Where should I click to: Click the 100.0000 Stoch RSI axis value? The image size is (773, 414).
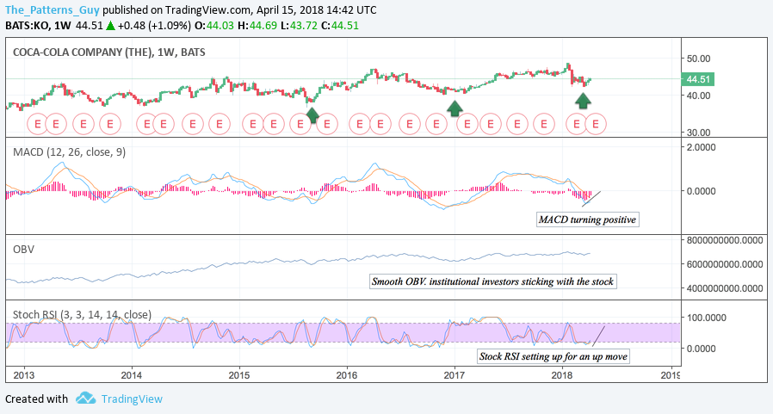[707, 318]
